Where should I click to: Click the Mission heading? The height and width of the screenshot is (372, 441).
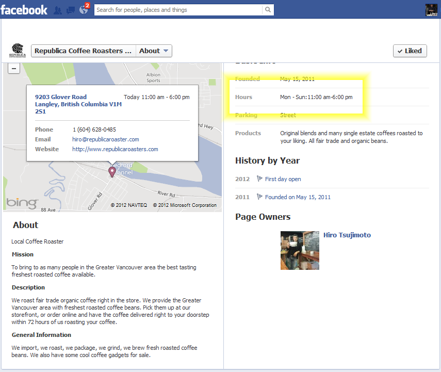point(23,254)
